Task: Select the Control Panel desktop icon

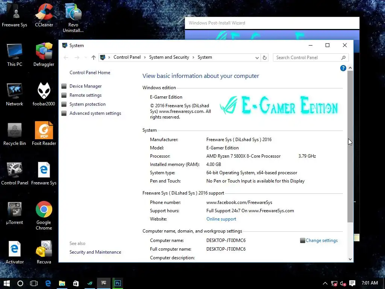Action: (x=15, y=174)
